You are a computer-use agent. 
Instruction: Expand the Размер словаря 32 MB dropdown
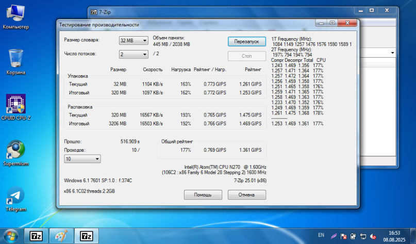(x=134, y=40)
